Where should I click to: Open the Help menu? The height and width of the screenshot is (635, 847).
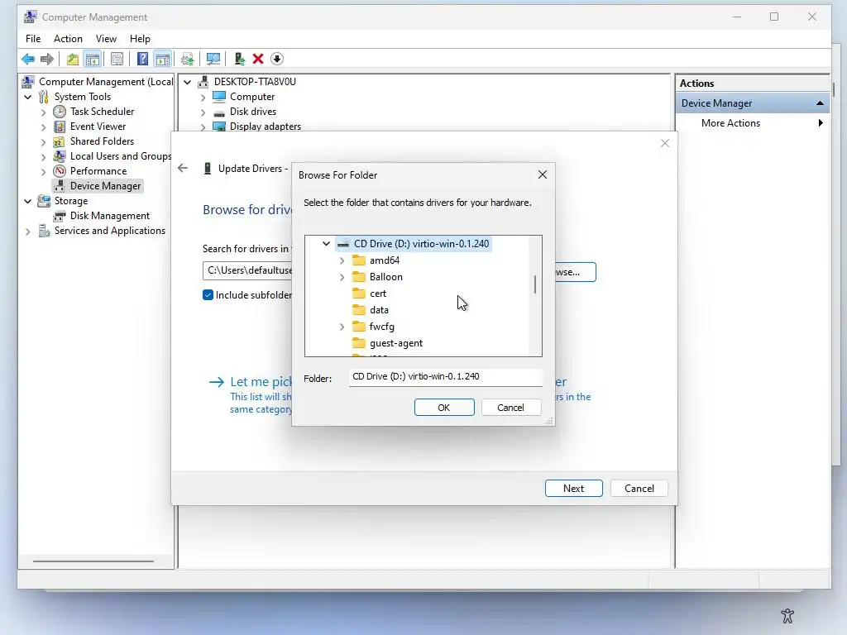coord(140,38)
